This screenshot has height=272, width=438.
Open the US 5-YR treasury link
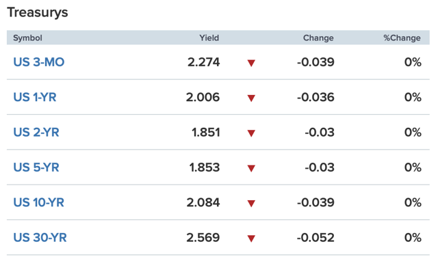tap(36, 167)
